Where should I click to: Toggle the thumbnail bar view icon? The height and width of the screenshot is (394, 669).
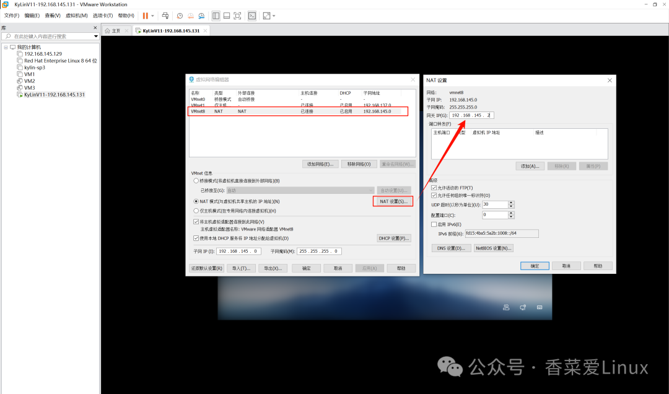227,15
